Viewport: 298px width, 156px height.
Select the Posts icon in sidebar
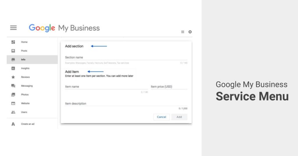13,51
